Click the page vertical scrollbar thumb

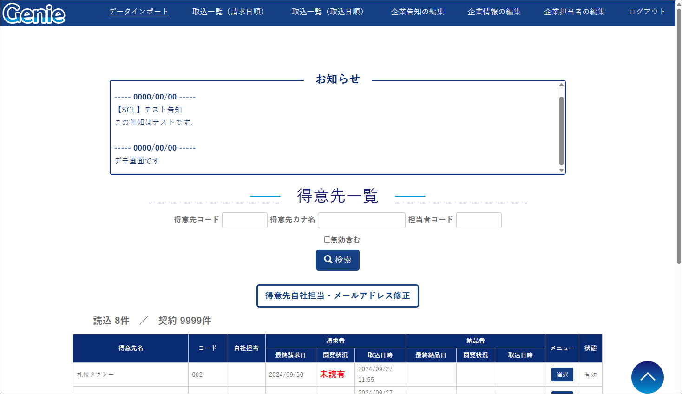click(x=679, y=137)
